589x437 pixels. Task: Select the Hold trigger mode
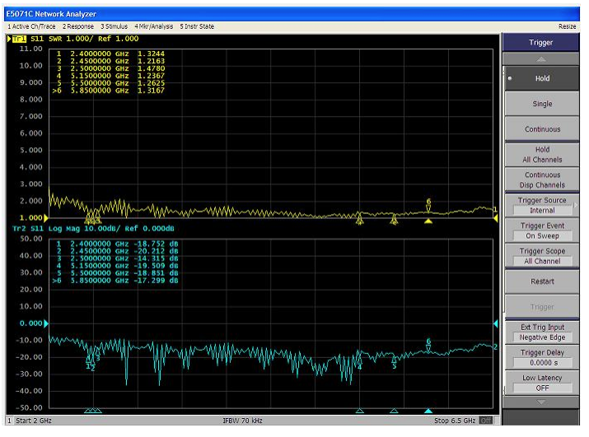[542, 78]
